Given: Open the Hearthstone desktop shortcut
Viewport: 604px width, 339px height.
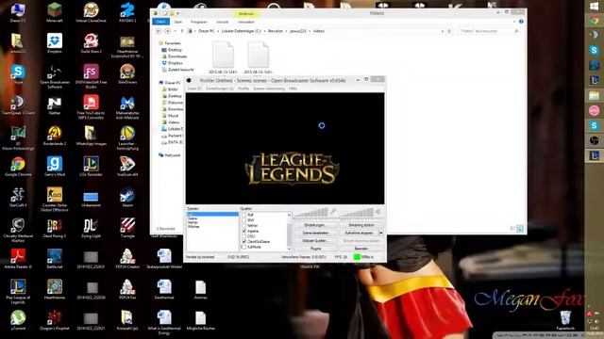Looking at the screenshot, I should point(55,288).
